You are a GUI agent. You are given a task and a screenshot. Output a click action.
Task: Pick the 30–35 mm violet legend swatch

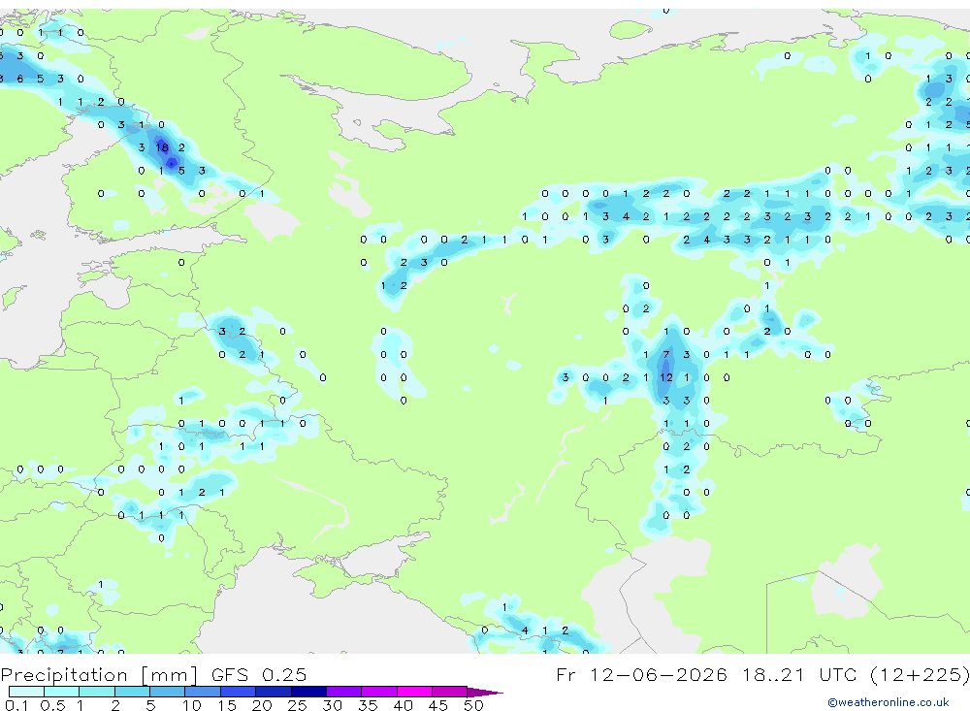tap(343, 692)
